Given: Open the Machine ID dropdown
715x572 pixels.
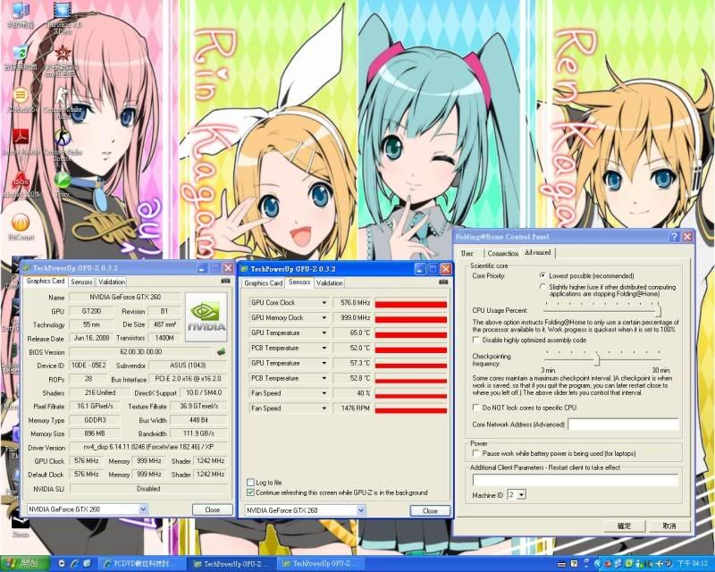Looking at the screenshot, I should click(521, 494).
